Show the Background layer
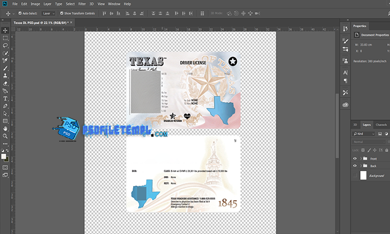This screenshot has height=234, width=390. [355, 175]
